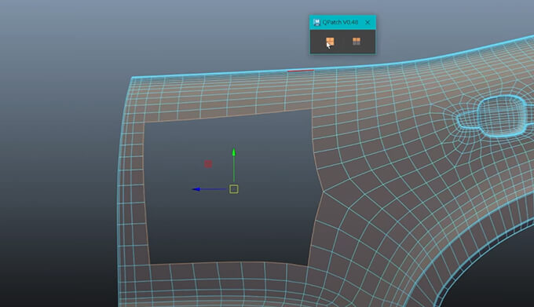Click the green vertical axis line
This screenshot has height=307, width=534.
(x=234, y=169)
